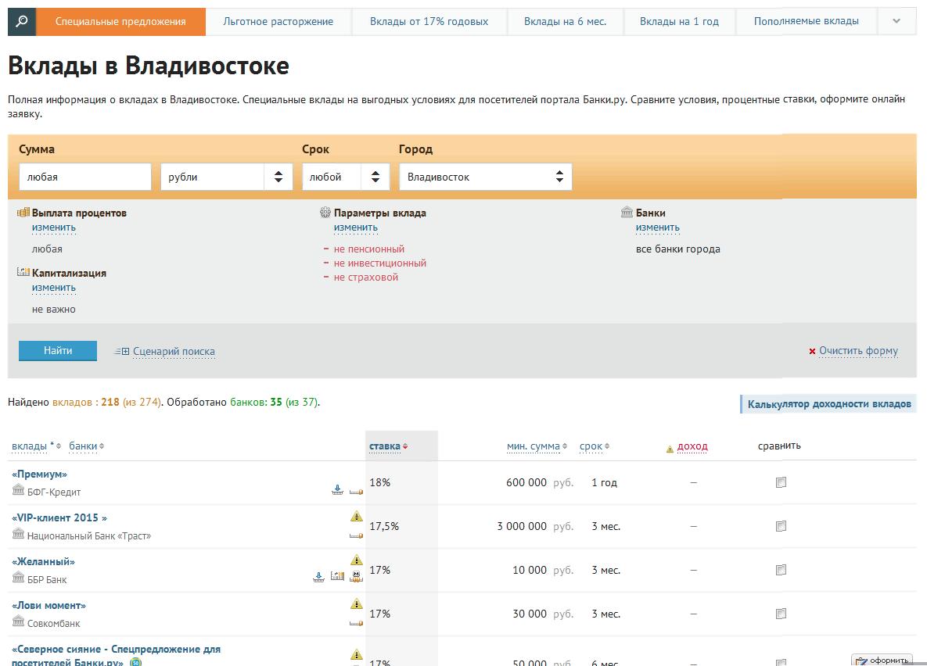Switch to Вклады от 17% годовых tab
Viewport: 927px width, 666px height.
pyautogui.click(x=429, y=22)
